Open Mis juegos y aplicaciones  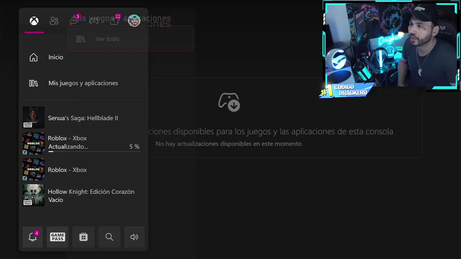[83, 83]
